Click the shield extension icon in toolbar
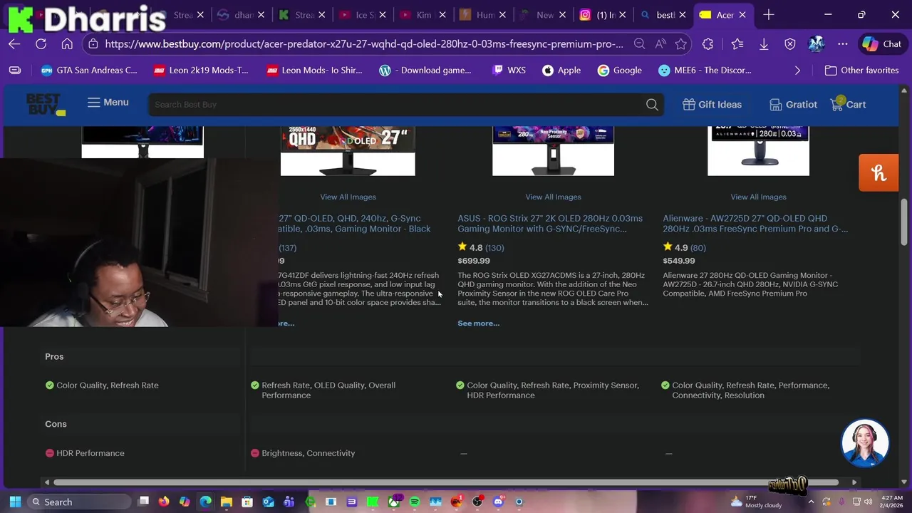This screenshot has height=513, width=912. pyautogui.click(x=790, y=44)
